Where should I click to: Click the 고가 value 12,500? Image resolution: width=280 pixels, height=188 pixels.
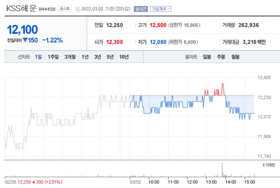pyautogui.click(x=158, y=25)
